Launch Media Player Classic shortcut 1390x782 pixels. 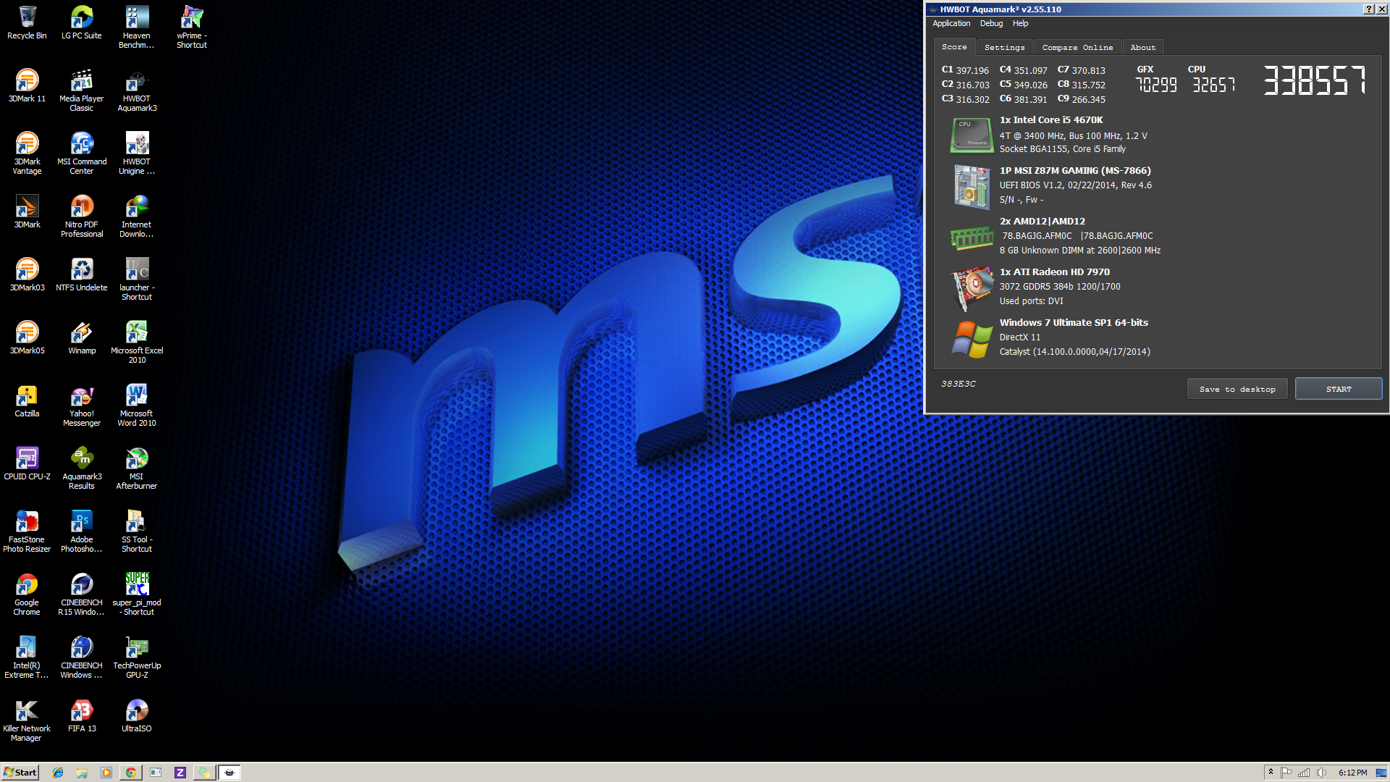tap(82, 91)
